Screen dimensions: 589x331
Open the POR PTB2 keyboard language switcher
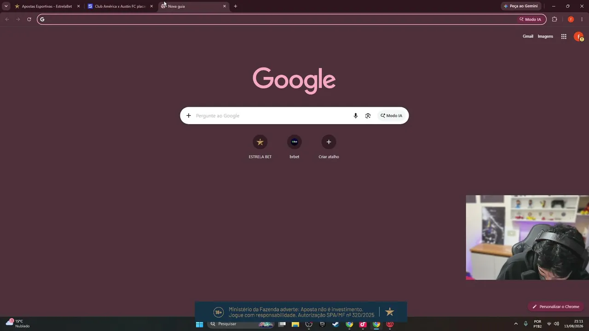point(537,324)
